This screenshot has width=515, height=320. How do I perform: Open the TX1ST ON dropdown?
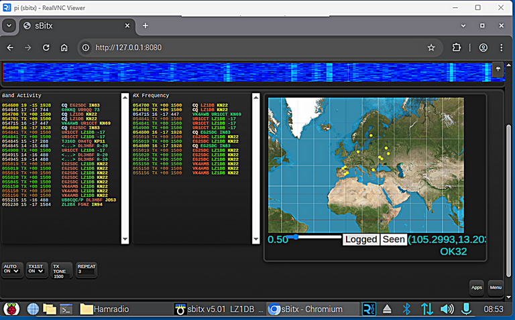click(x=36, y=270)
